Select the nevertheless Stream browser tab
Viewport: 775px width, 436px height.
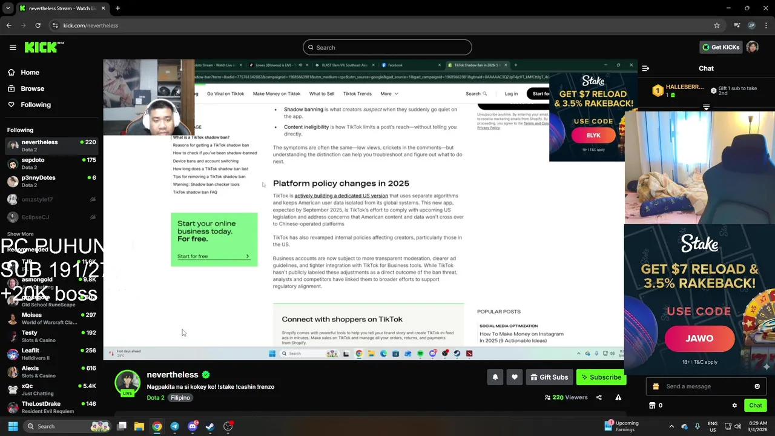click(62, 8)
